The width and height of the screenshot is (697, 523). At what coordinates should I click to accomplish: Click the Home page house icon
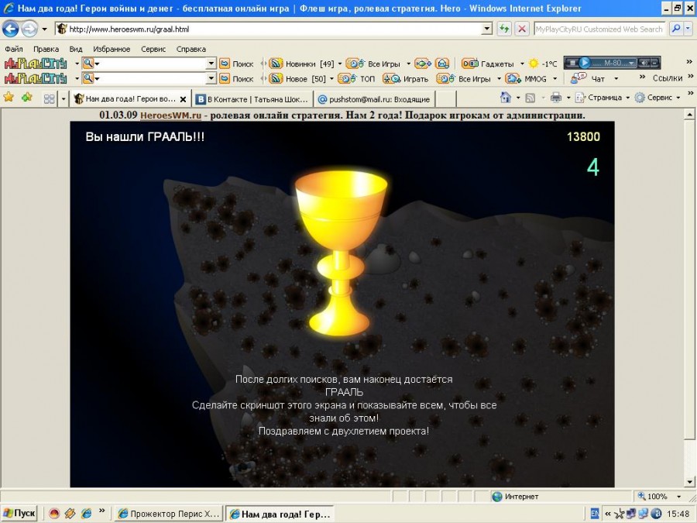(506, 98)
